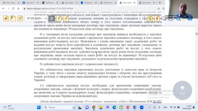Click the text 'T' toolbar icon

pos(59,18)
